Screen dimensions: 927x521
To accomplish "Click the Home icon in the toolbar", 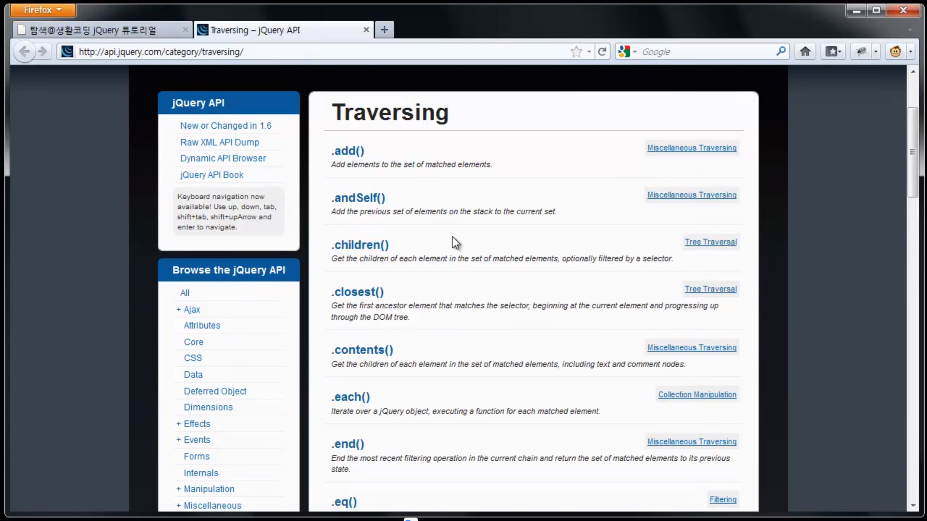I will (x=805, y=52).
